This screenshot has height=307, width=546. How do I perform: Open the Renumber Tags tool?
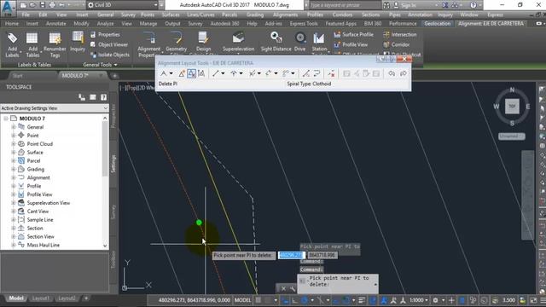click(x=55, y=44)
